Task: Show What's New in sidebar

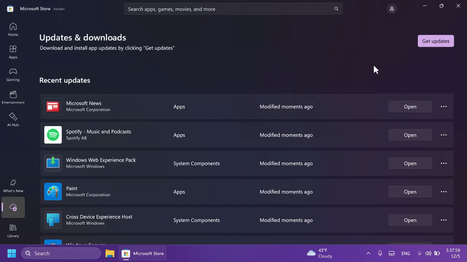Action: click(x=13, y=186)
